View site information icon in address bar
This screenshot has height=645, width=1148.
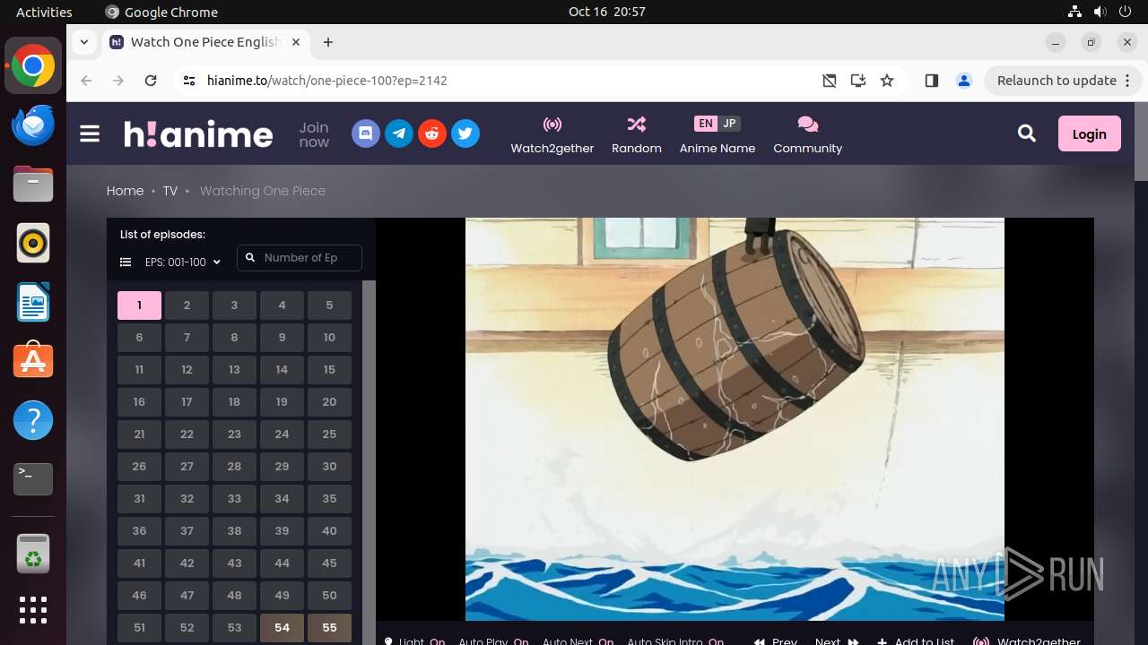pos(188,81)
